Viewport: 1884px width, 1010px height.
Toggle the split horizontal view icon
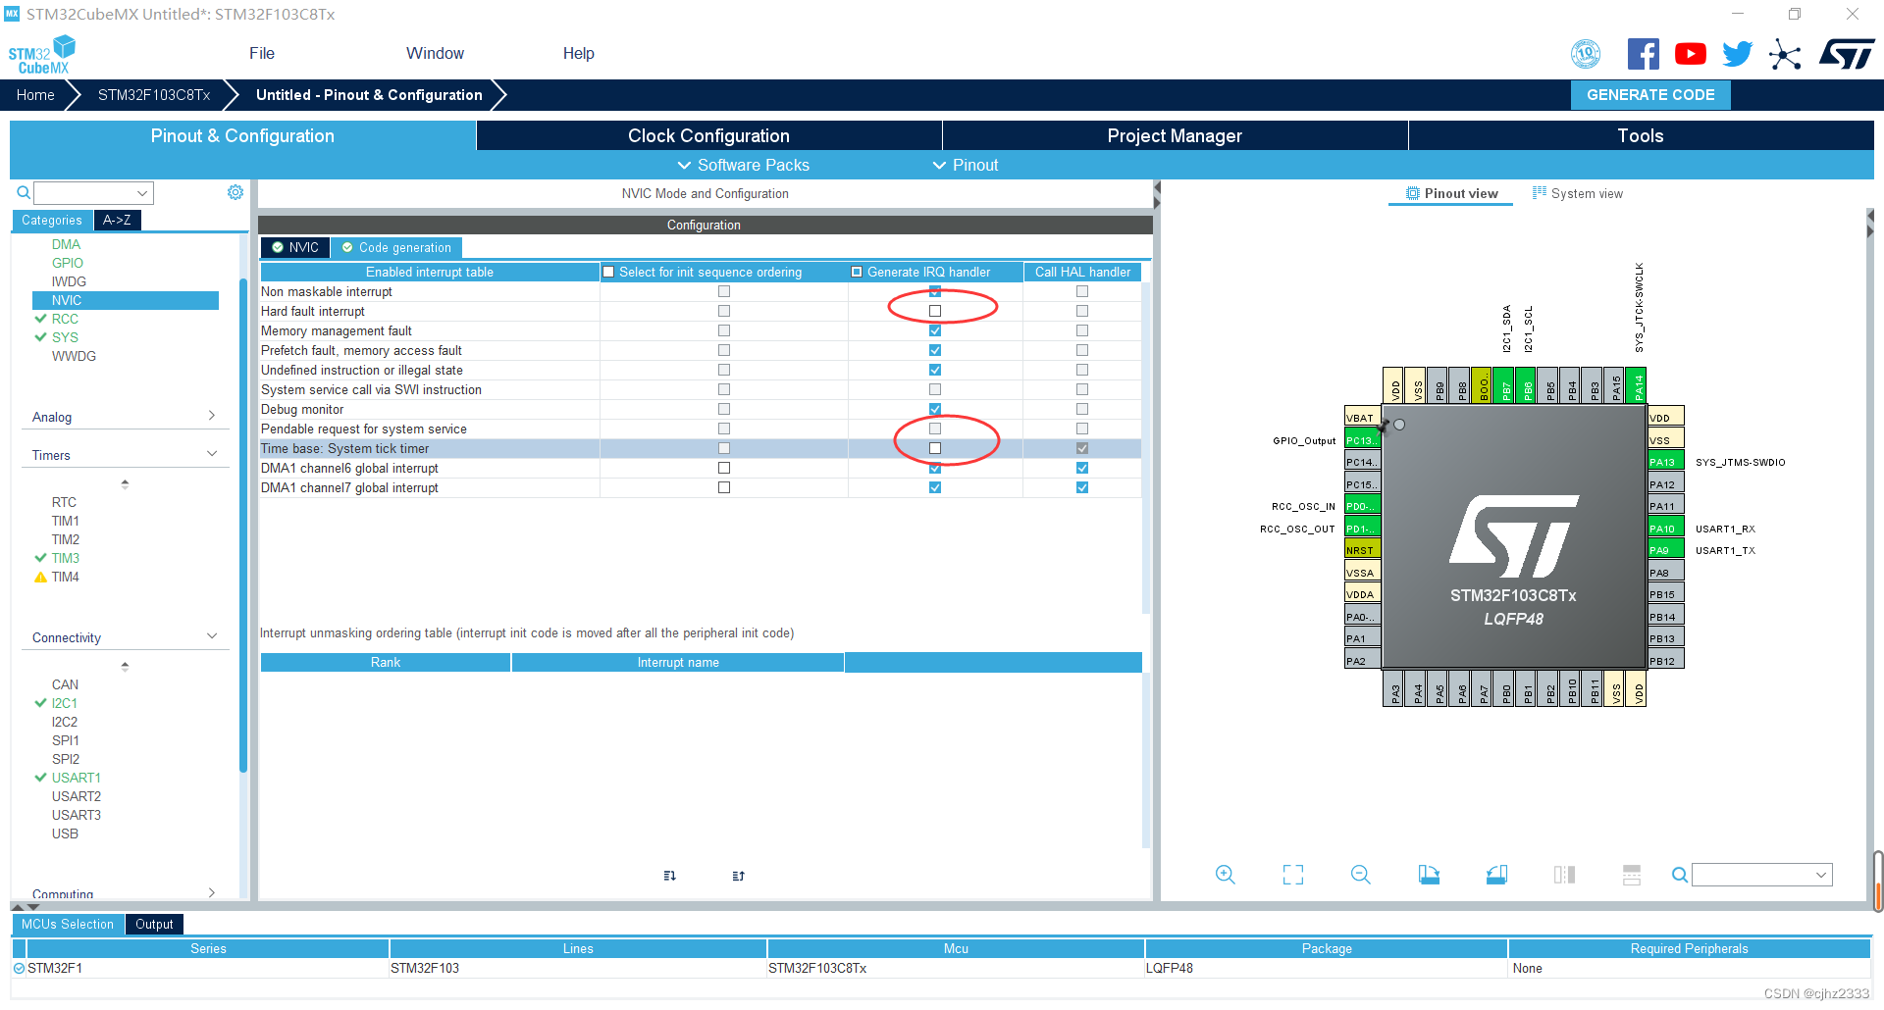(x=1564, y=875)
